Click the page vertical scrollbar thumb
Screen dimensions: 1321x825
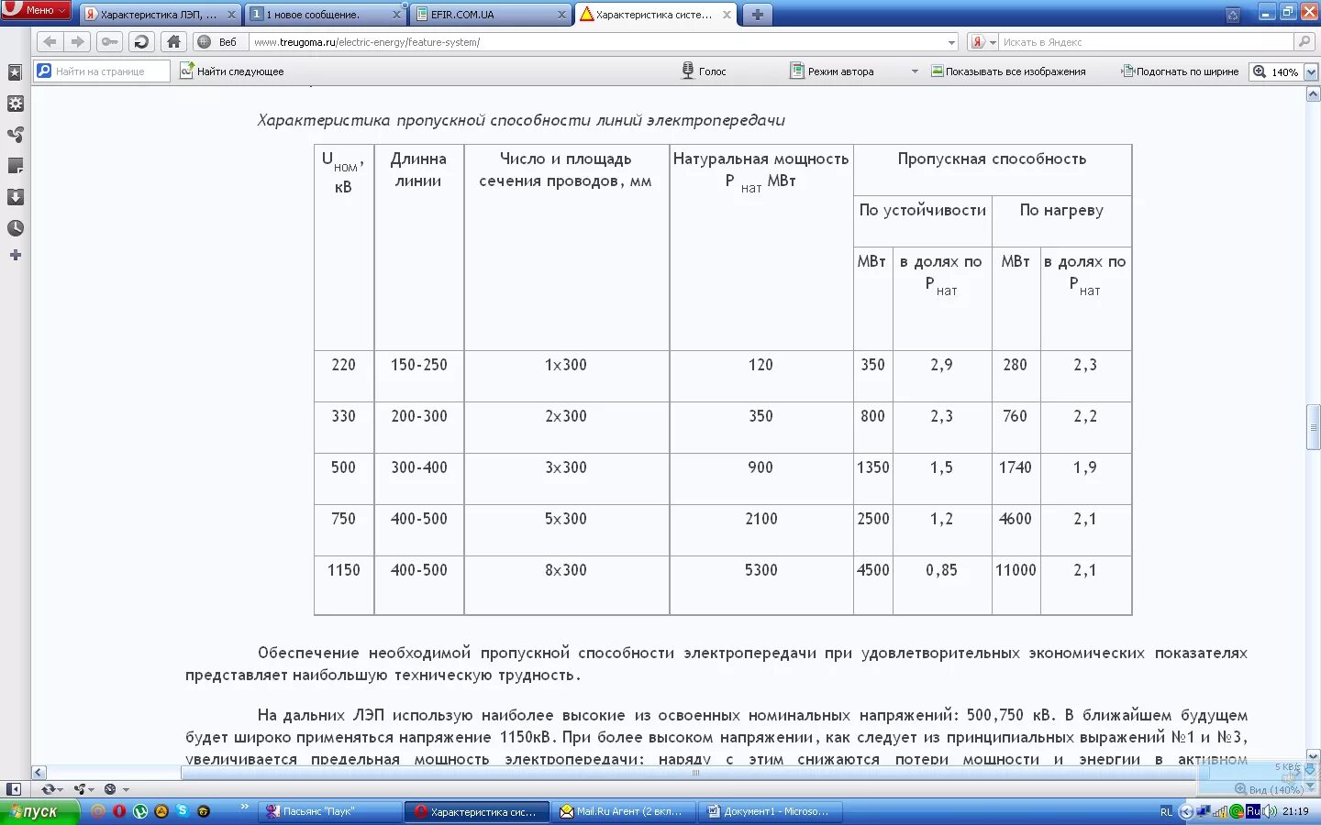click(x=1313, y=427)
